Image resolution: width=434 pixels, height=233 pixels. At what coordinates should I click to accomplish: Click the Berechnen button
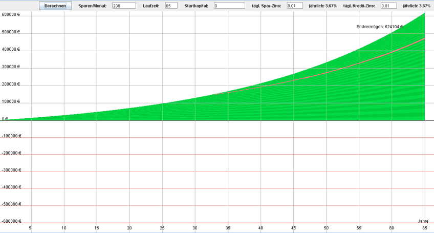pos(55,6)
